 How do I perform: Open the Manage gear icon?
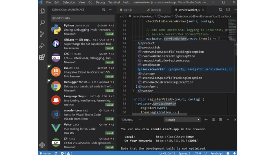[42, 145]
